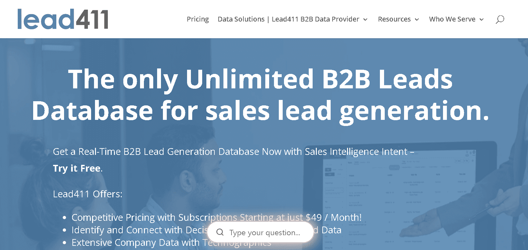Open the Who We Serve navigation entry

[x=452, y=19]
